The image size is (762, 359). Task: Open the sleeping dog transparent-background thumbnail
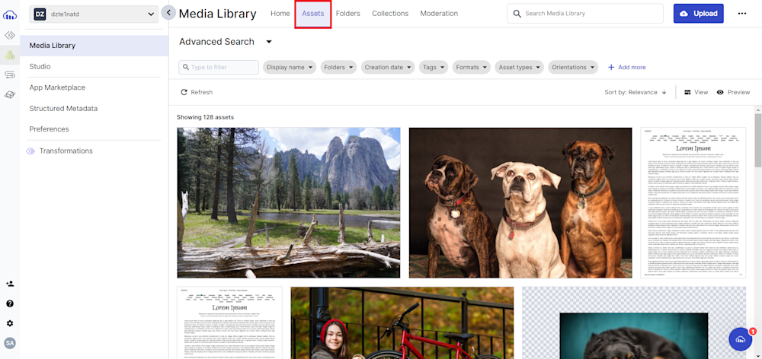coord(634,322)
